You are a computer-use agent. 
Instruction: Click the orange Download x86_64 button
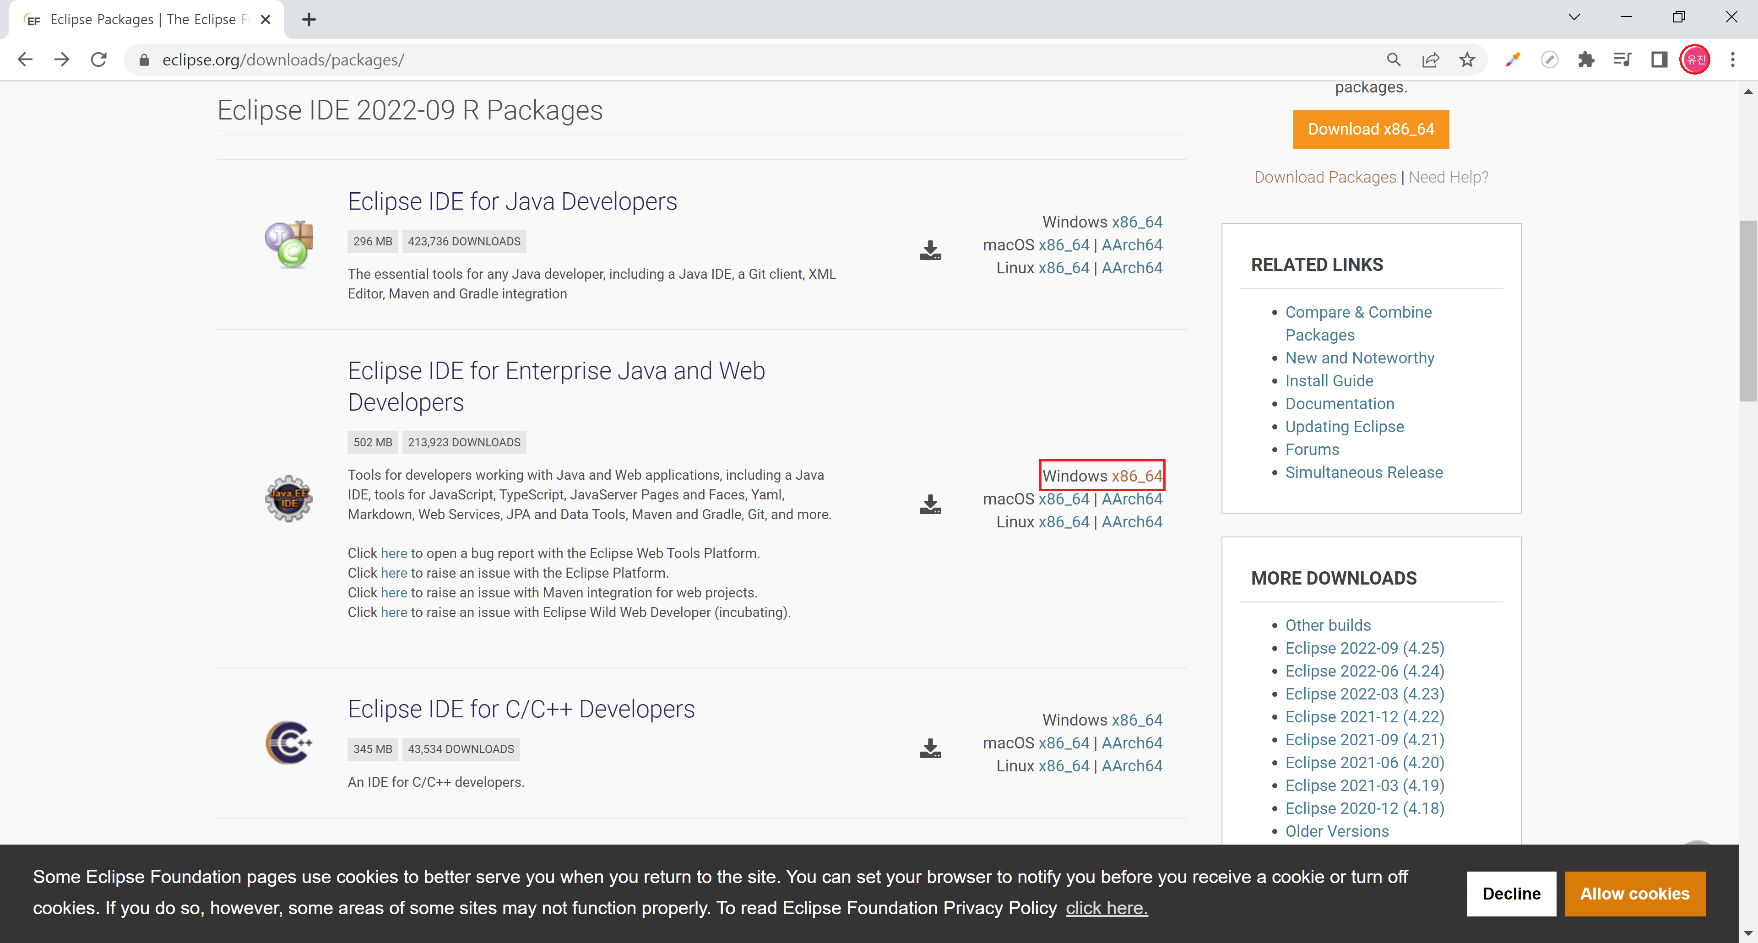[1370, 129]
